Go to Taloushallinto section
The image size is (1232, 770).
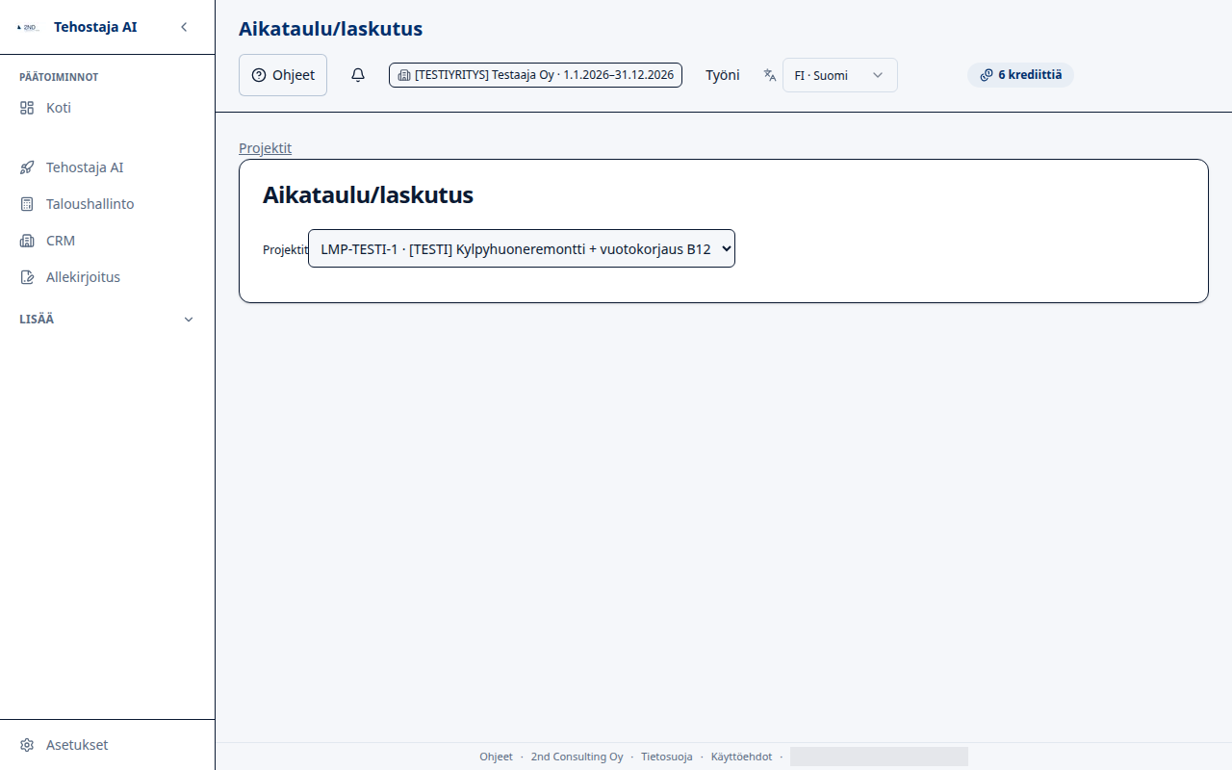(x=107, y=204)
